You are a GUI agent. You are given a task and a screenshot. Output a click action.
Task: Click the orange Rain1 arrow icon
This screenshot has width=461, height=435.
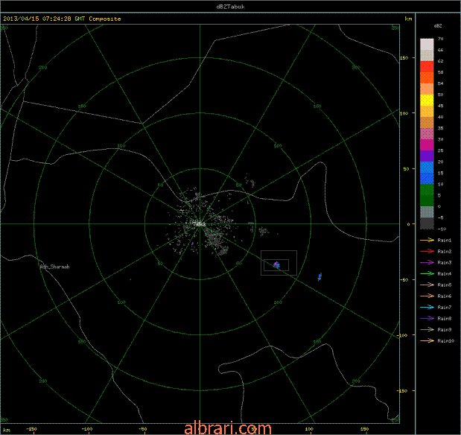pos(427,240)
